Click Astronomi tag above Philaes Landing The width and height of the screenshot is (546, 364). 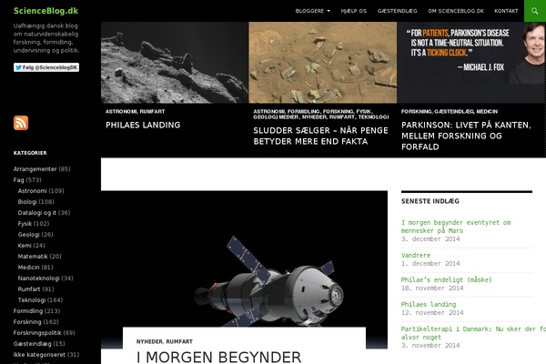coord(121,111)
